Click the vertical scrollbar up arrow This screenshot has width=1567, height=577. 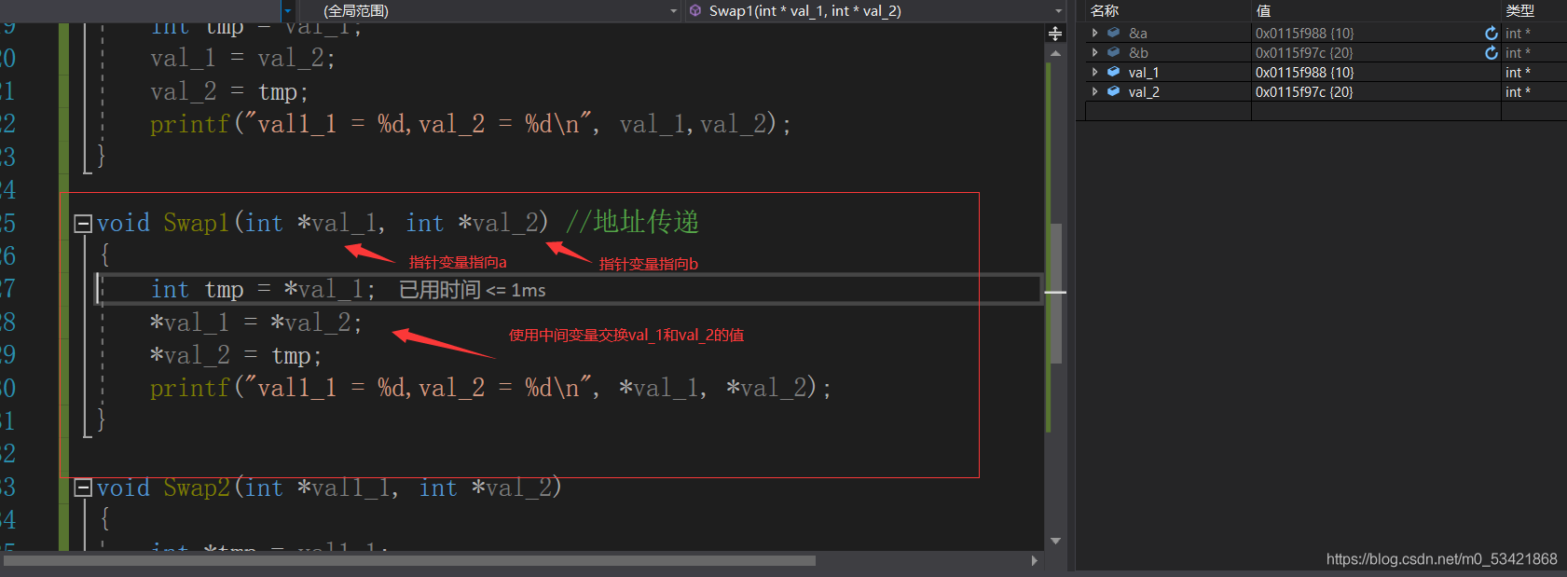coord(1055,54)
